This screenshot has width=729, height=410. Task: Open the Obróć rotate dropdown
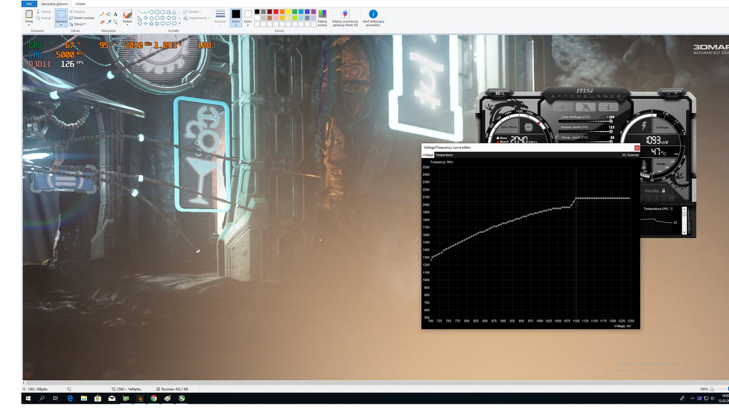77,24
